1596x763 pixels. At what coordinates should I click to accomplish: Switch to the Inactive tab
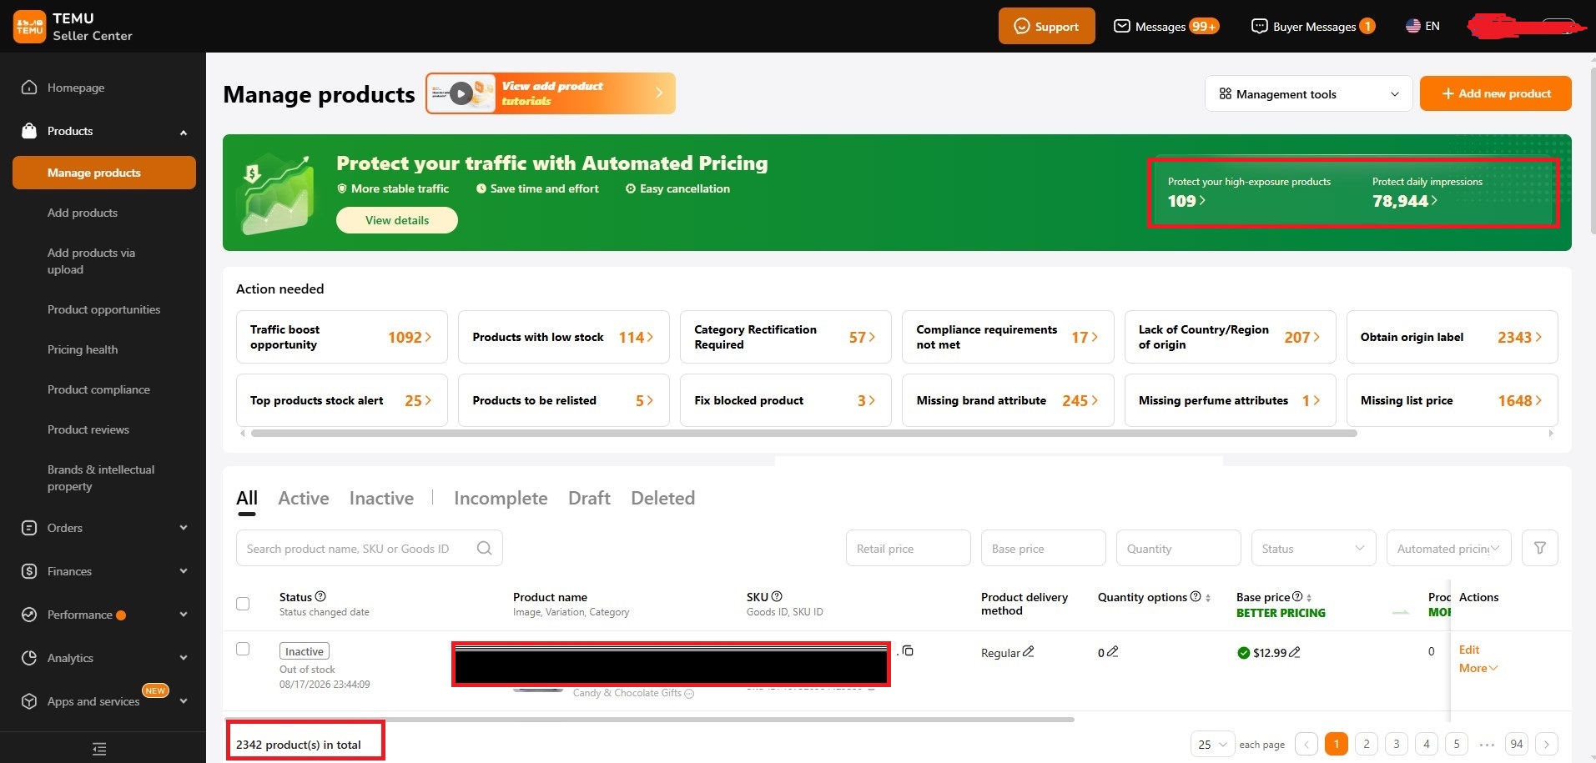(381, 498)
